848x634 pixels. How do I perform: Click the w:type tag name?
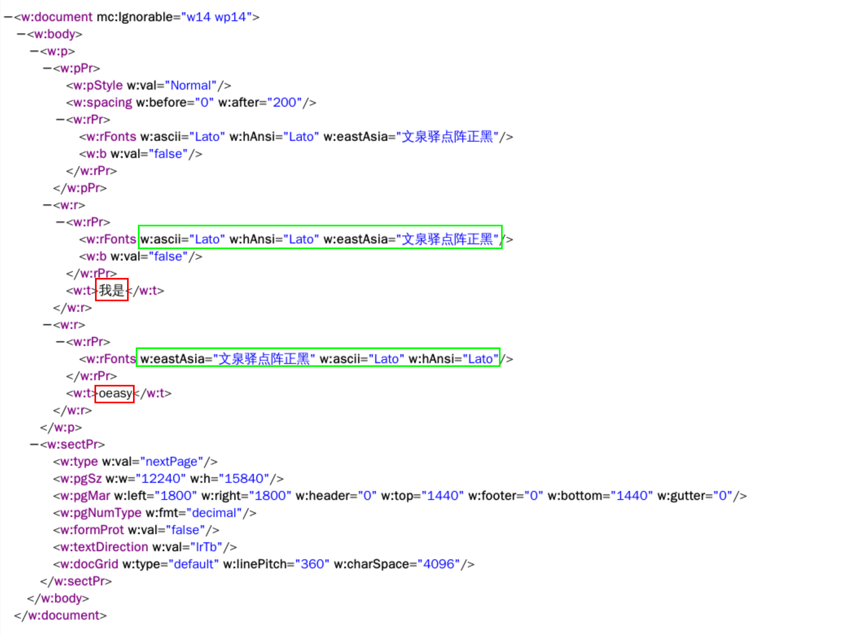point(79,461)
